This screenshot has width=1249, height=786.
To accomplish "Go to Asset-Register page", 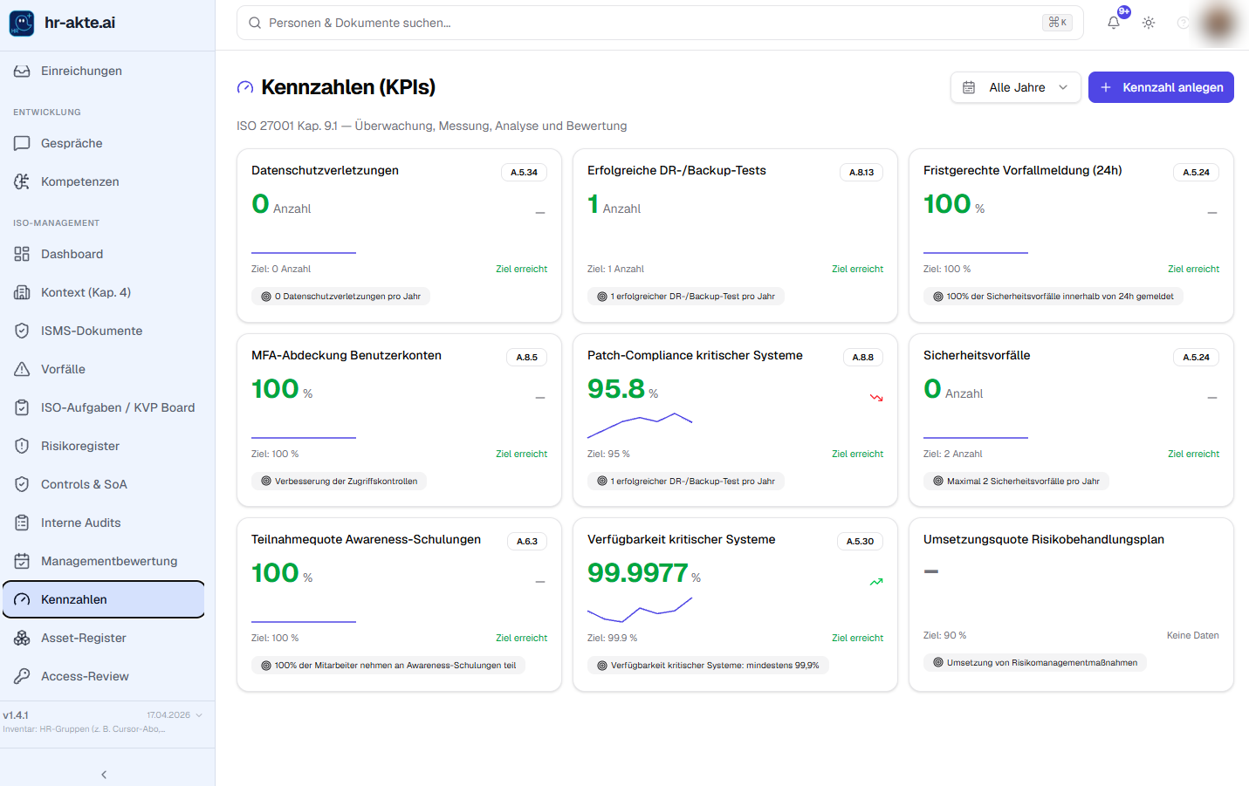I will (104, 638).
